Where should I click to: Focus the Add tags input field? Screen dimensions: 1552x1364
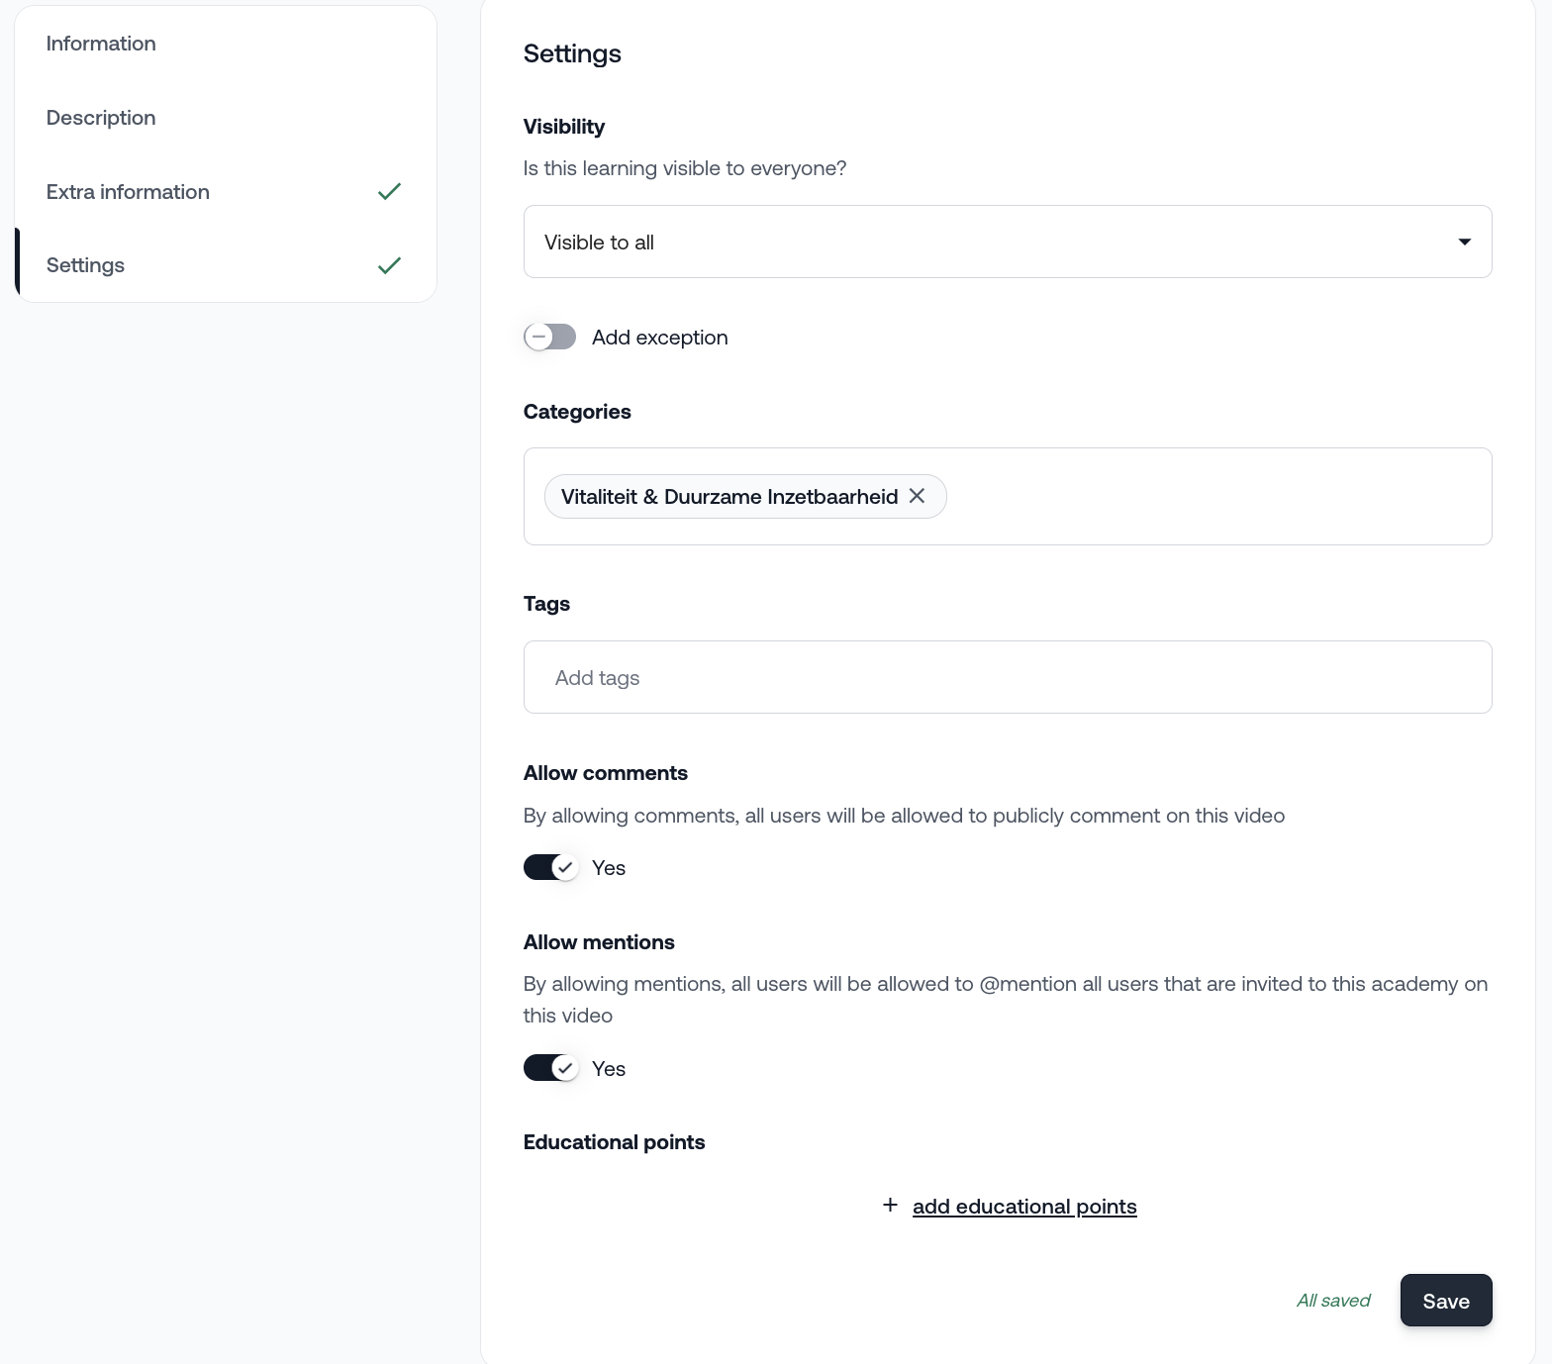(1006, 678)
